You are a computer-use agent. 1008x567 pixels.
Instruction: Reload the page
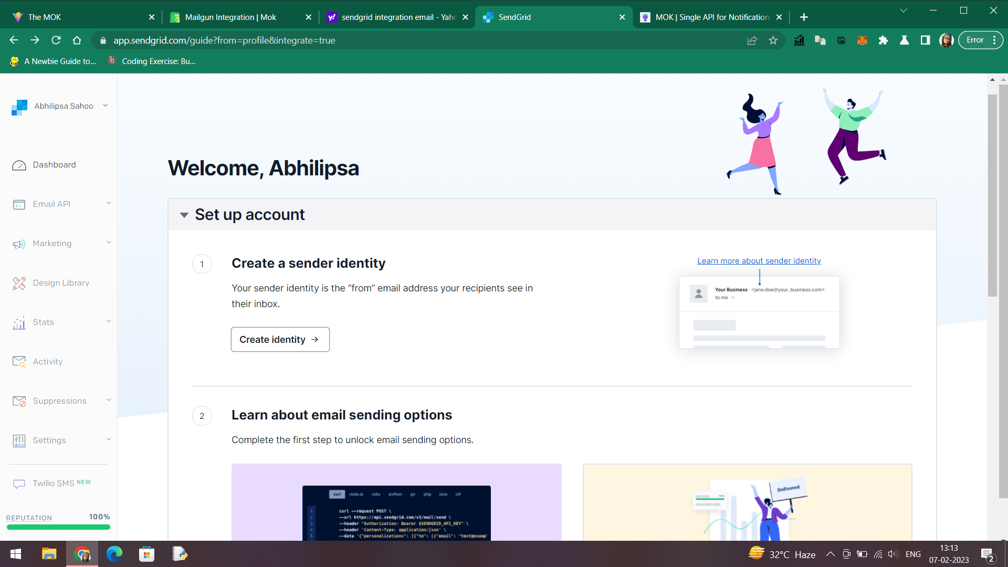[56, 40]
